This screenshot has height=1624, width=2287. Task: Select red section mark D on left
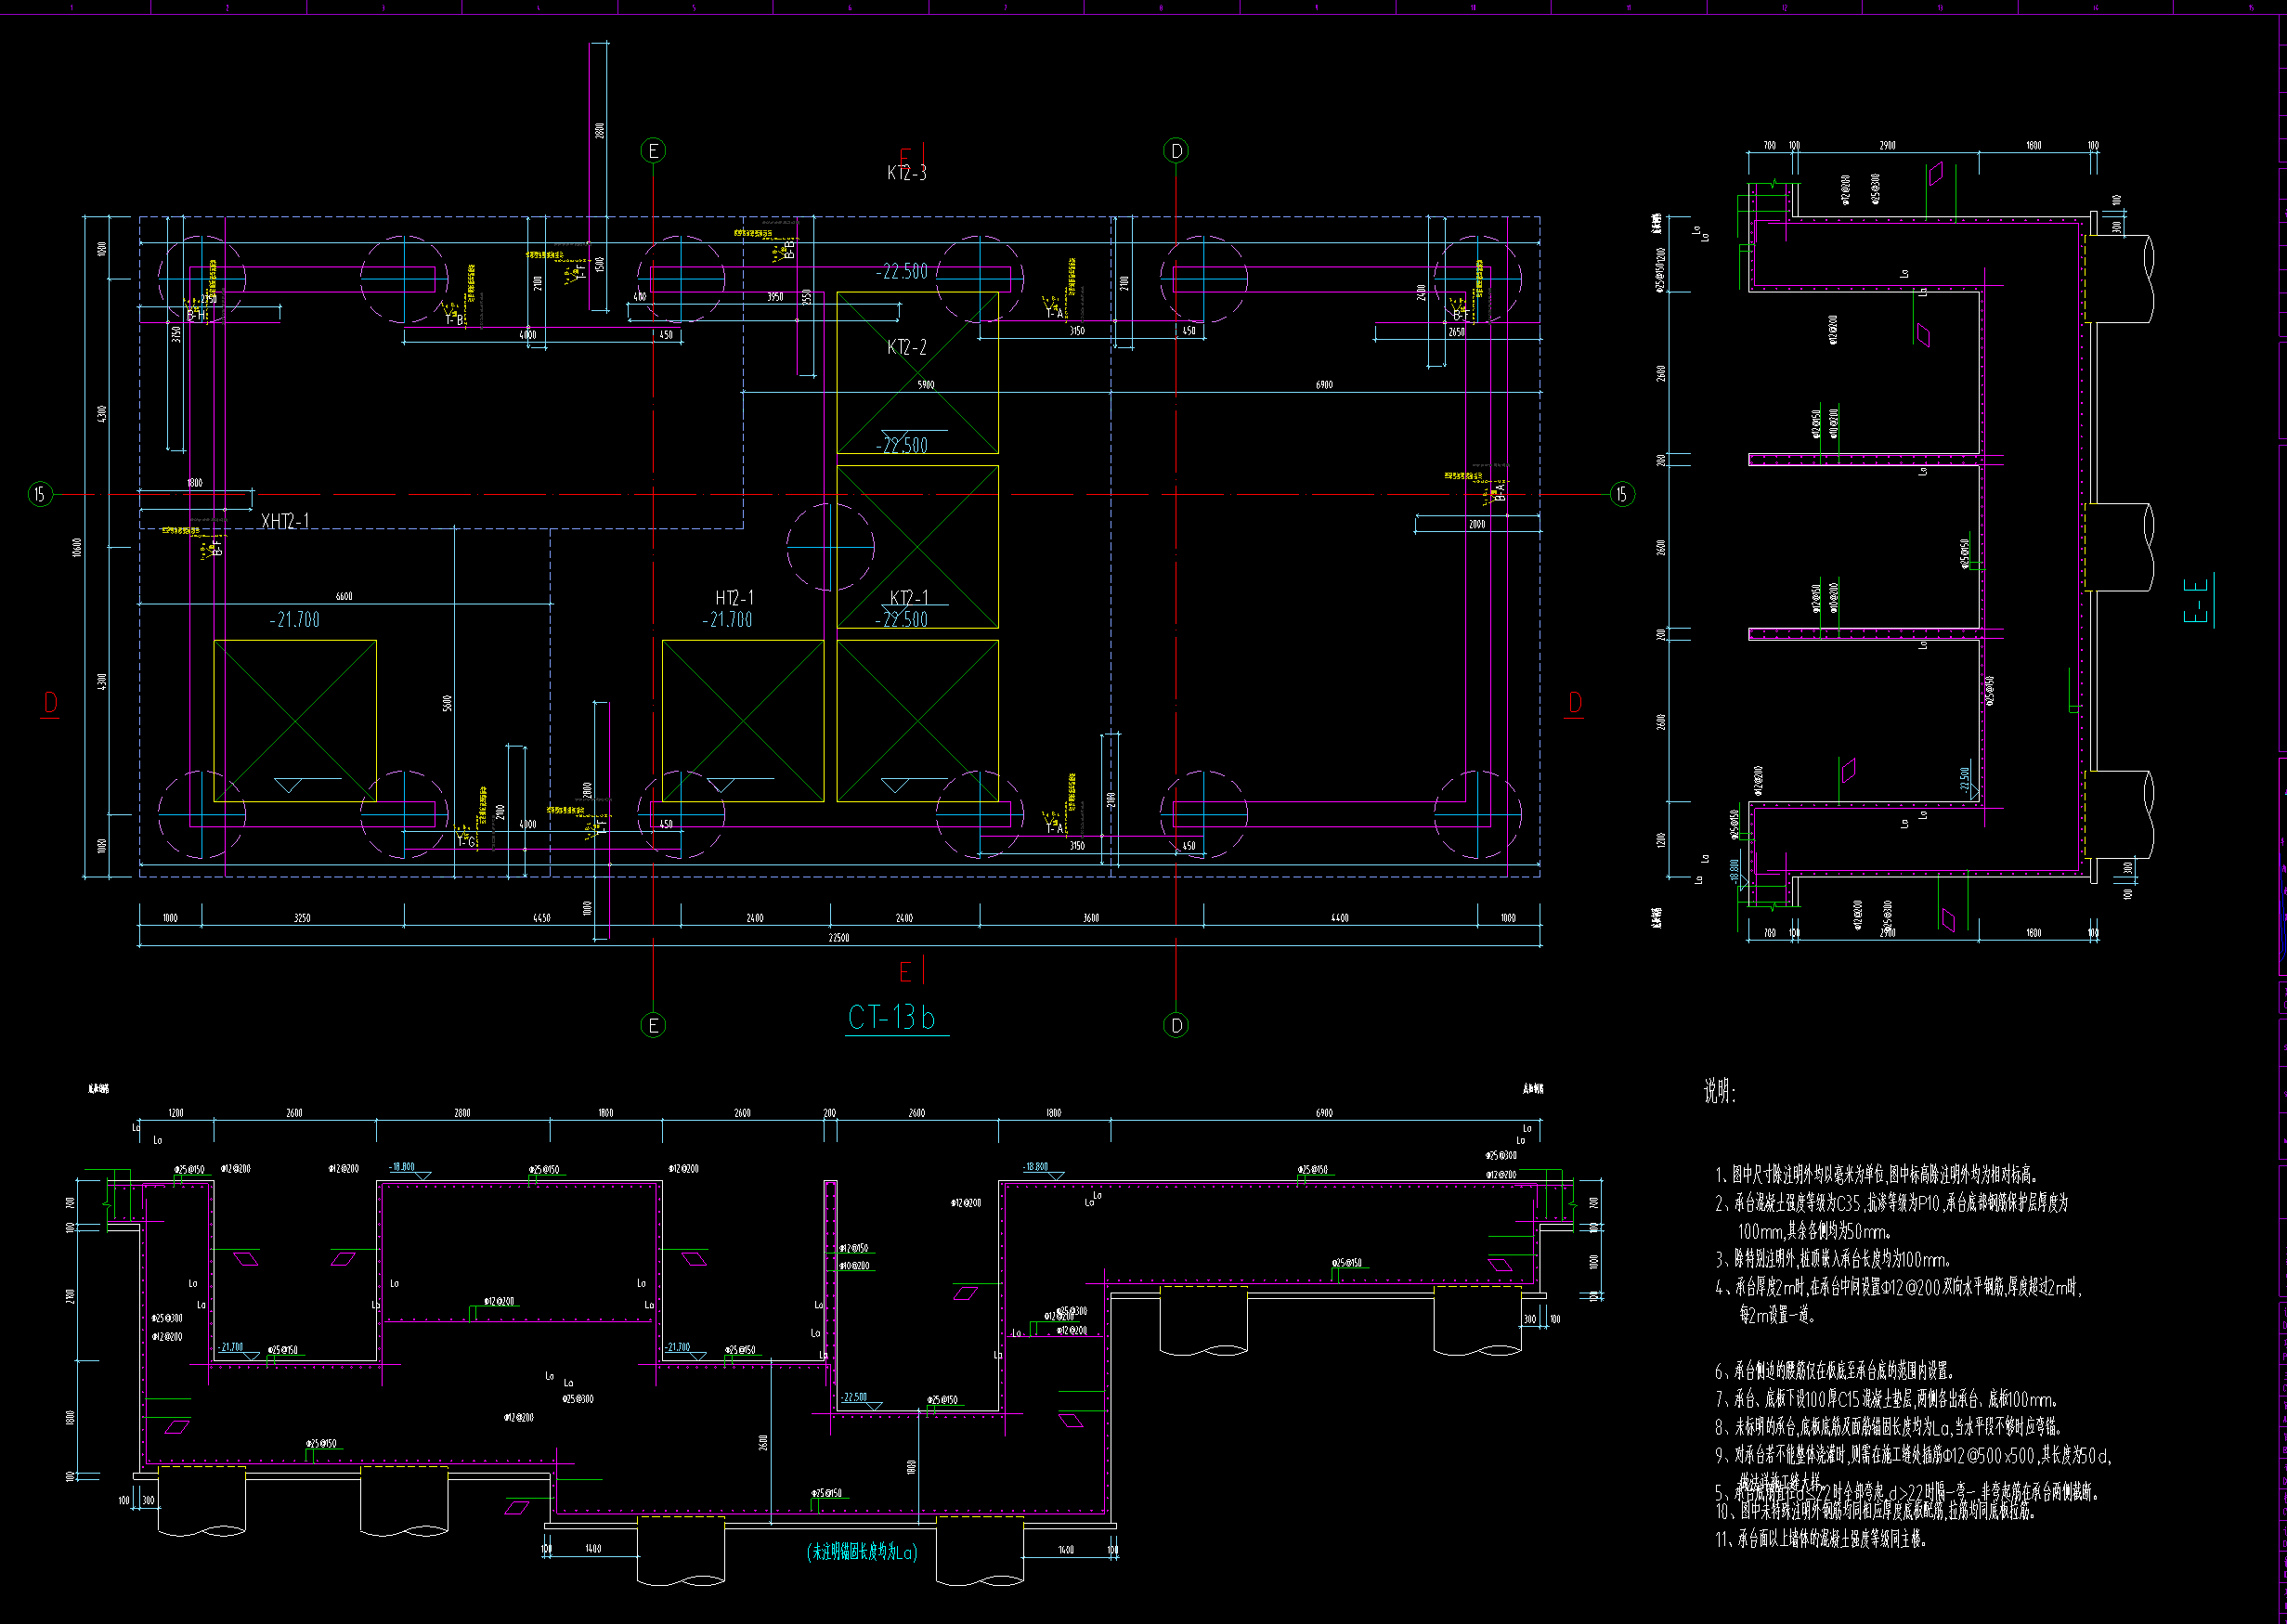[x=51, y=704]
